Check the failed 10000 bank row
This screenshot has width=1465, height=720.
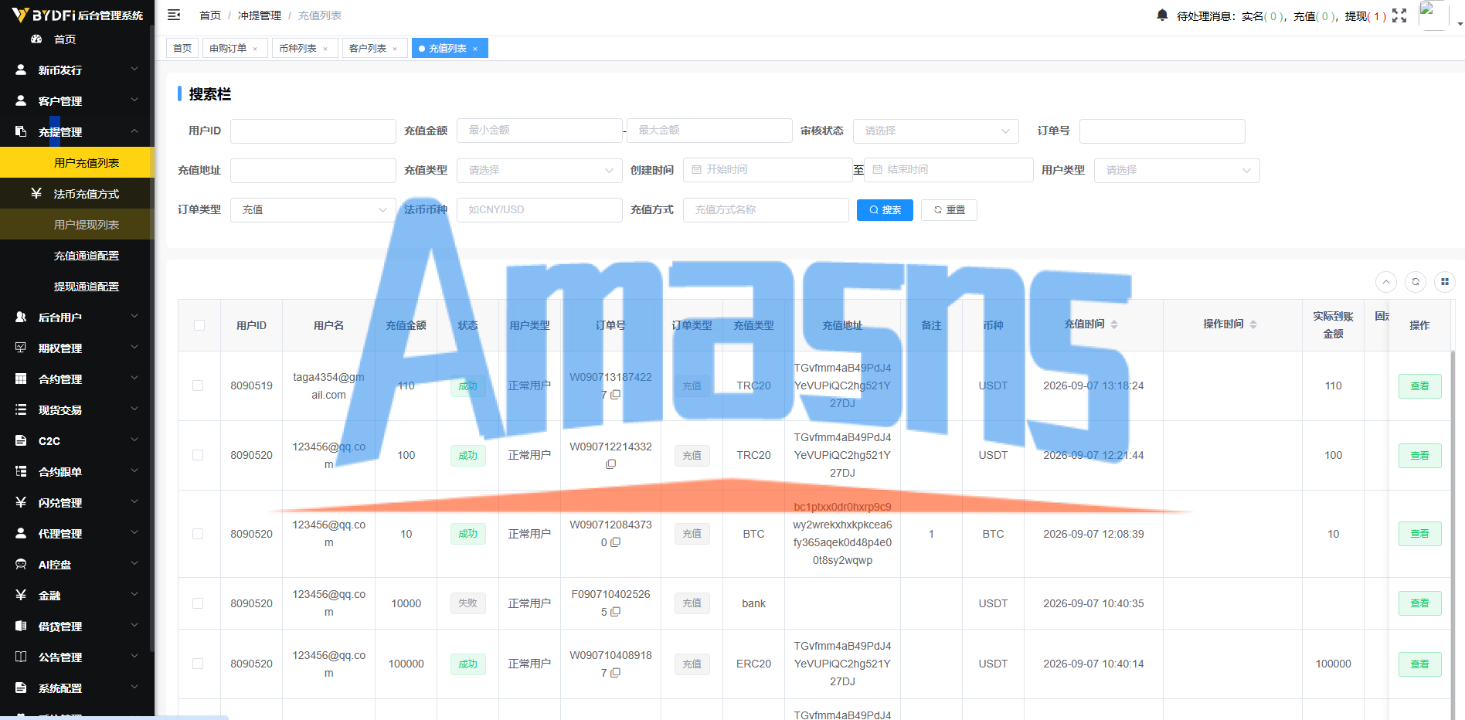tap(198, 603)
